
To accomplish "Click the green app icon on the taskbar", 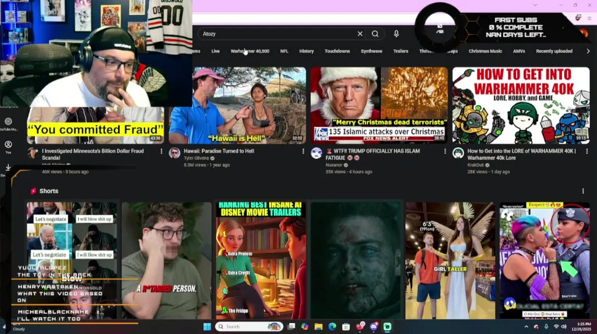I will coord(387,327).
